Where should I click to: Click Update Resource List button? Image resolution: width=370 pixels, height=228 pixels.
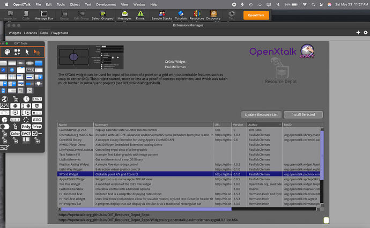(261, 115)
